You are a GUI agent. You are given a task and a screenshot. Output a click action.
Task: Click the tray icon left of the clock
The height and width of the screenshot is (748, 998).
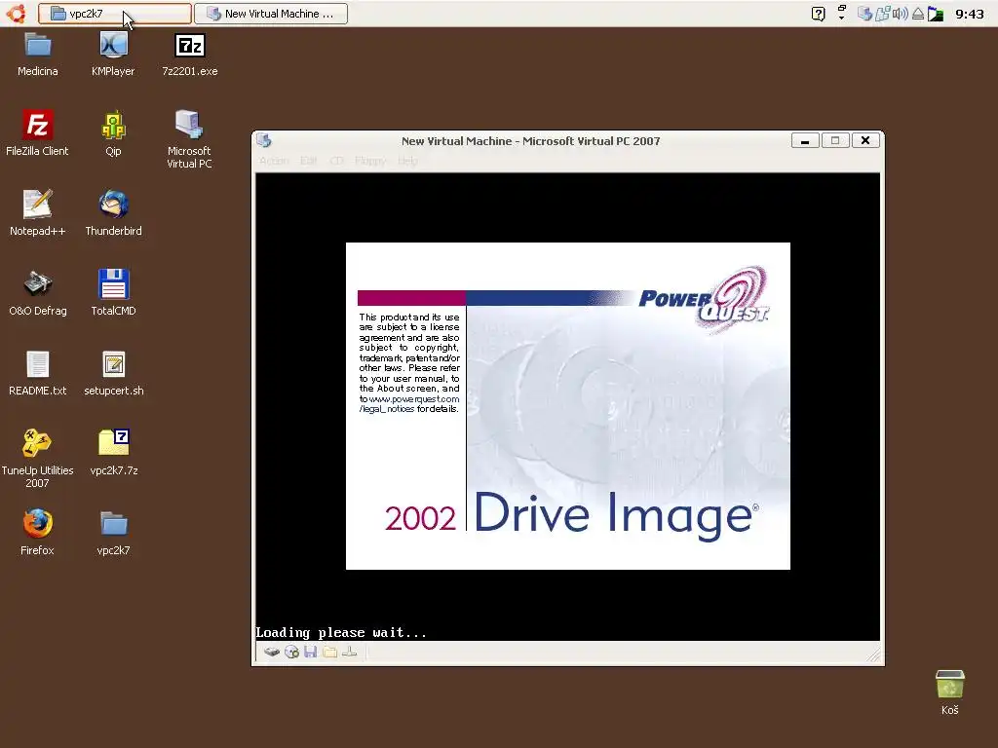point(936,14)
